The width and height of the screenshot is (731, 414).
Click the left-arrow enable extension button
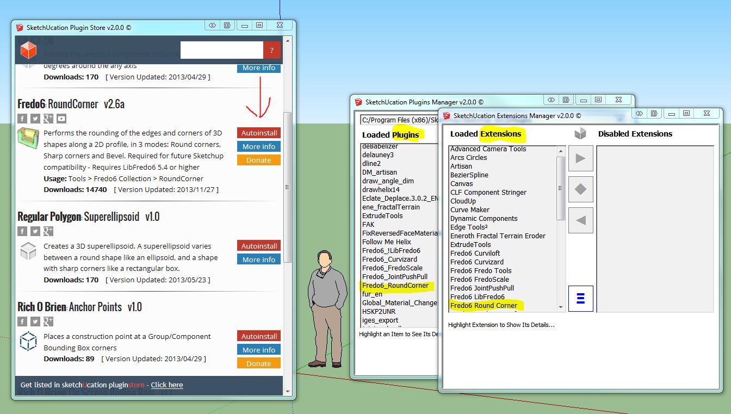580,220
